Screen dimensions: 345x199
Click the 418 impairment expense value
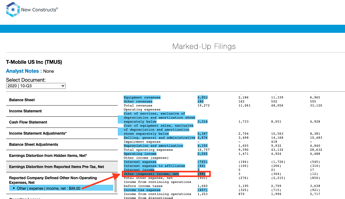[x=274, y=142]
